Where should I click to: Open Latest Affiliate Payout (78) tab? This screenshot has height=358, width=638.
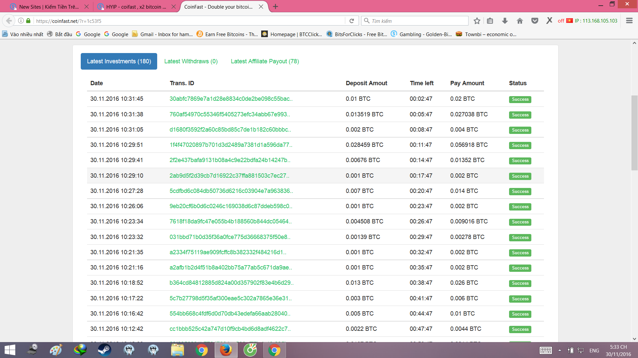coord(265,61)
